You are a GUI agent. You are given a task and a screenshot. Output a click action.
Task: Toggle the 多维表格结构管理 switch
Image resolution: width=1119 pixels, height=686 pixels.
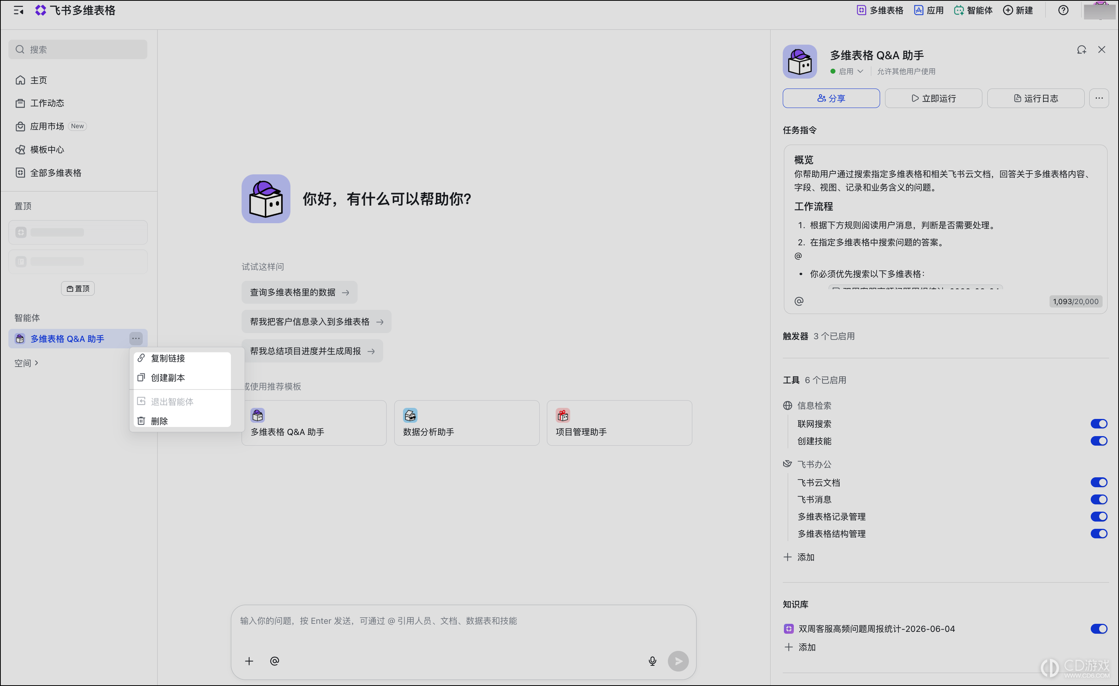(1098, 533)
